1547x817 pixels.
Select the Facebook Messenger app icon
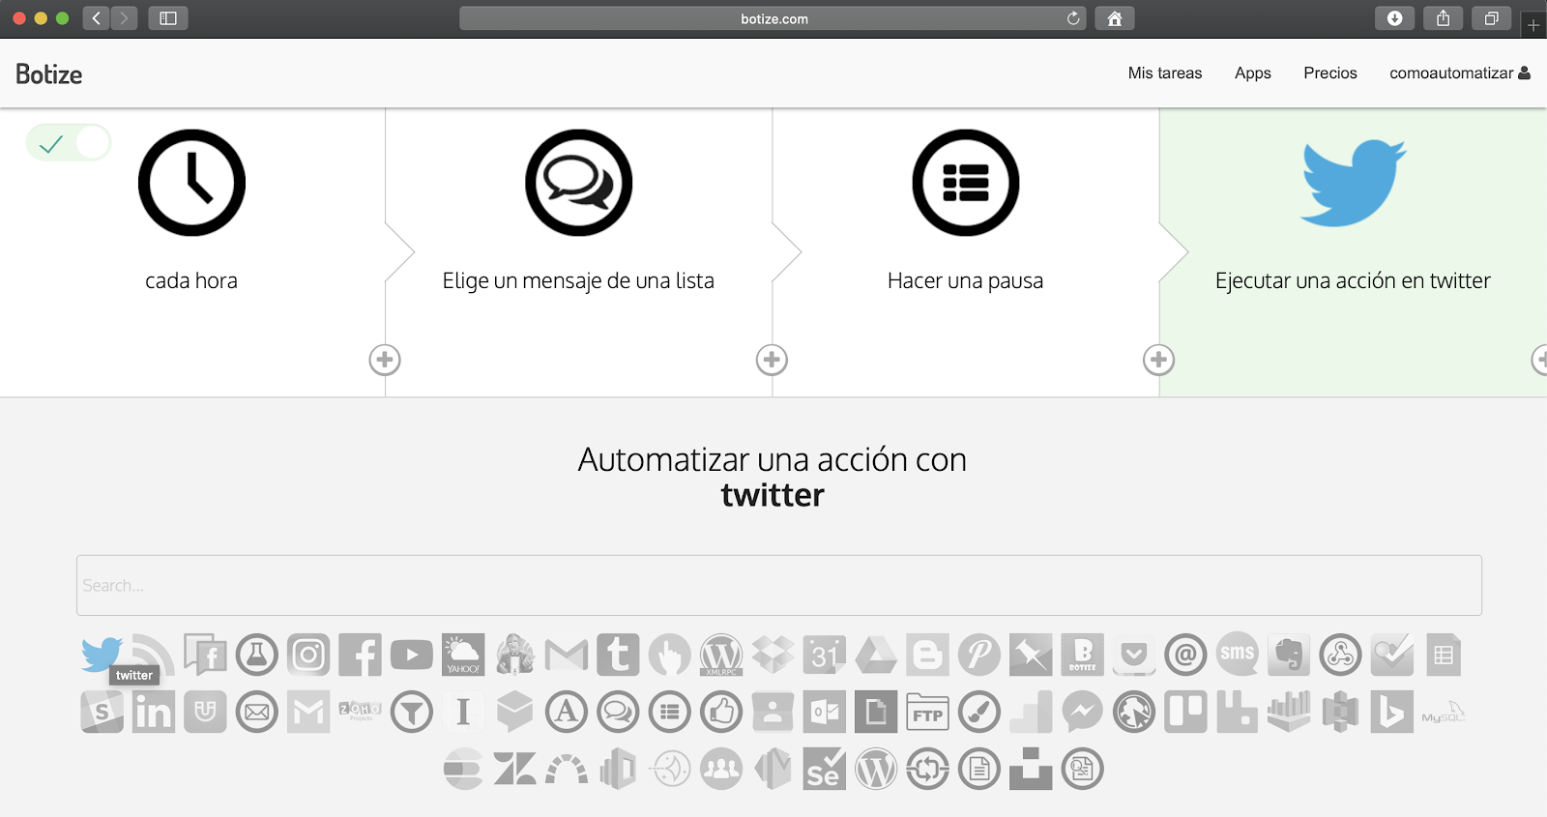click(1082, 713)
